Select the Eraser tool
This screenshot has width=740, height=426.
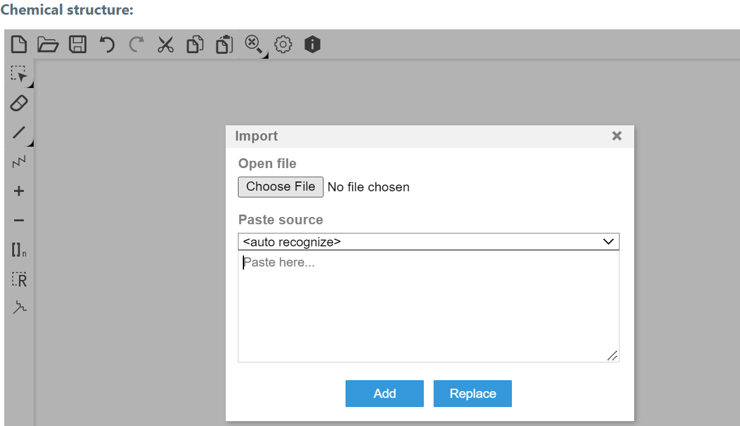coord(19,103)
